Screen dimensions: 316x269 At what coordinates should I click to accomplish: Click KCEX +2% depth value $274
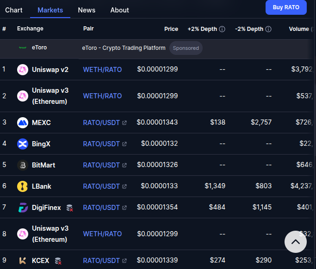click(217, 260)
